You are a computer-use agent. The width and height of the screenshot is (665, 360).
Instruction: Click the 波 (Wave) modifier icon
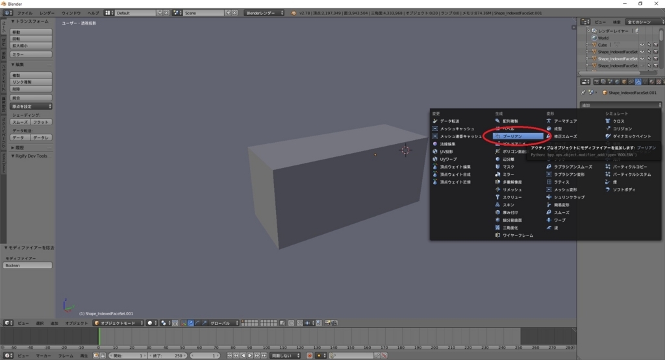coord(549,228)
